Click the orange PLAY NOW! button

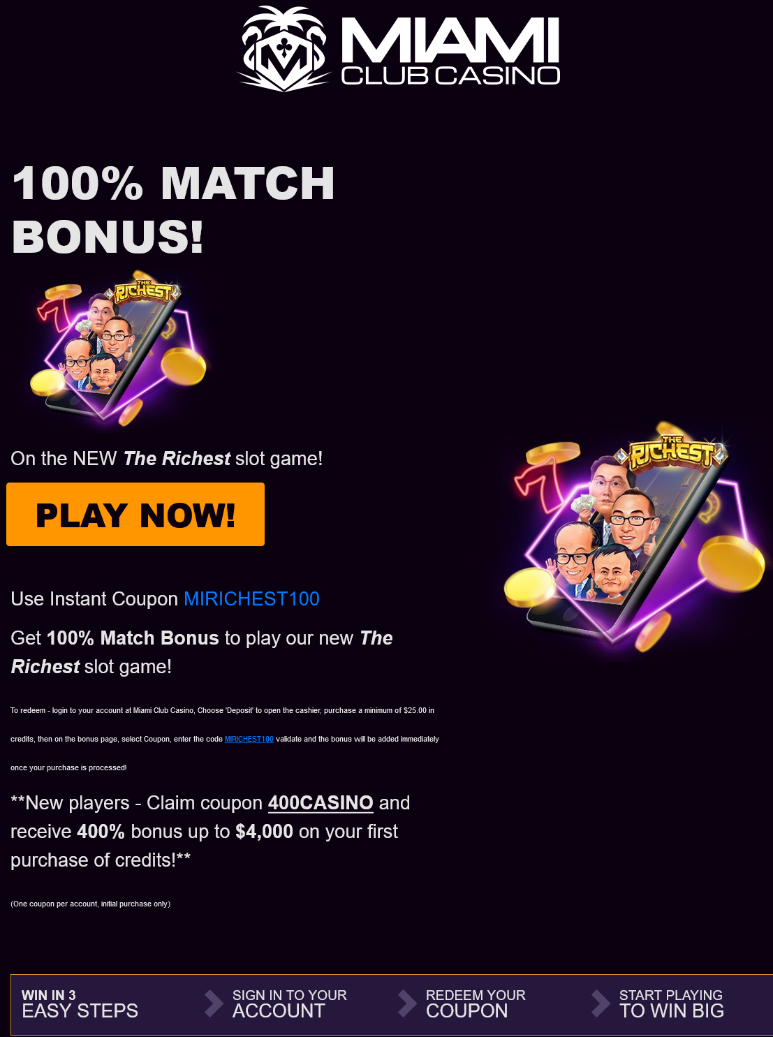tap(135, 515)
